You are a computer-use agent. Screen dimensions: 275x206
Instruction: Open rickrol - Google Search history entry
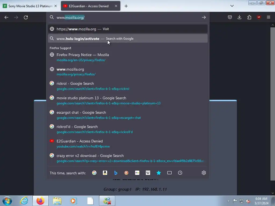128,86
